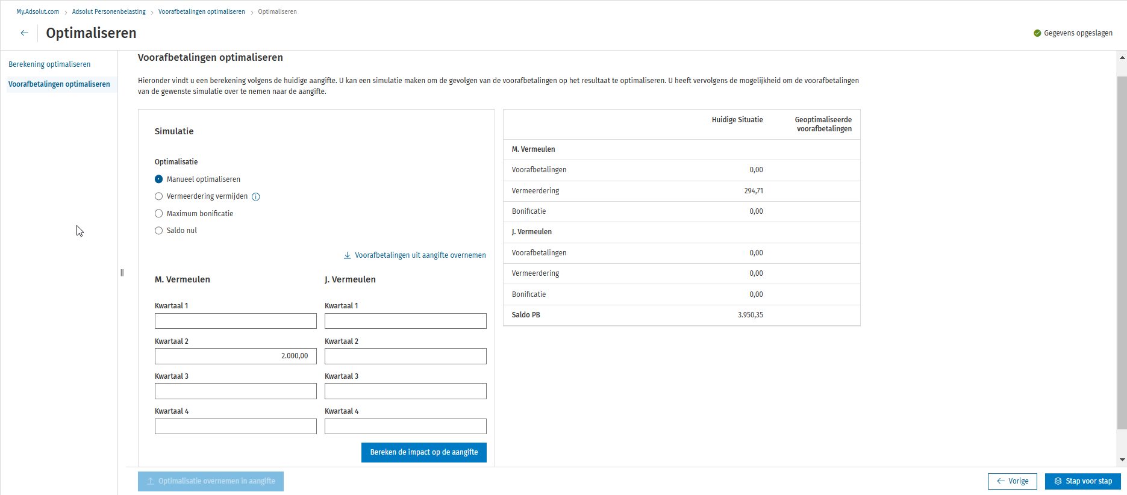Screen dimensions: 1127x495
Task: Click the back arrow next to Optimaliseren
Action: [24, 33]
